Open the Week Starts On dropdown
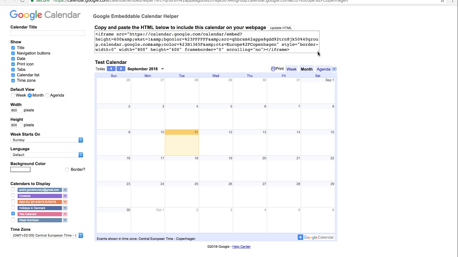The width and height of the screenshot is (458, 257). tap(47, 140)
